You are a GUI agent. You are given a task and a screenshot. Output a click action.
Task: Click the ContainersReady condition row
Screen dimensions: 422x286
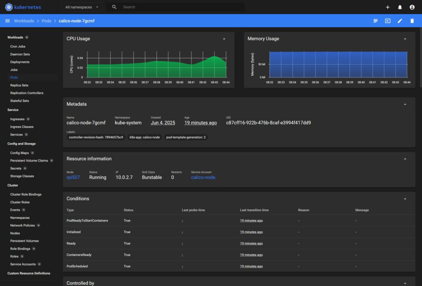pos(239,255)
